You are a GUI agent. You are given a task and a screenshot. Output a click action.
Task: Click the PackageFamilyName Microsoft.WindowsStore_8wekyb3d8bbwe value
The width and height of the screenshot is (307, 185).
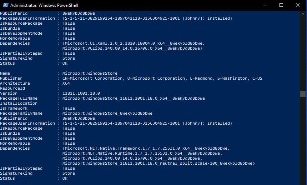pos(107,113)
